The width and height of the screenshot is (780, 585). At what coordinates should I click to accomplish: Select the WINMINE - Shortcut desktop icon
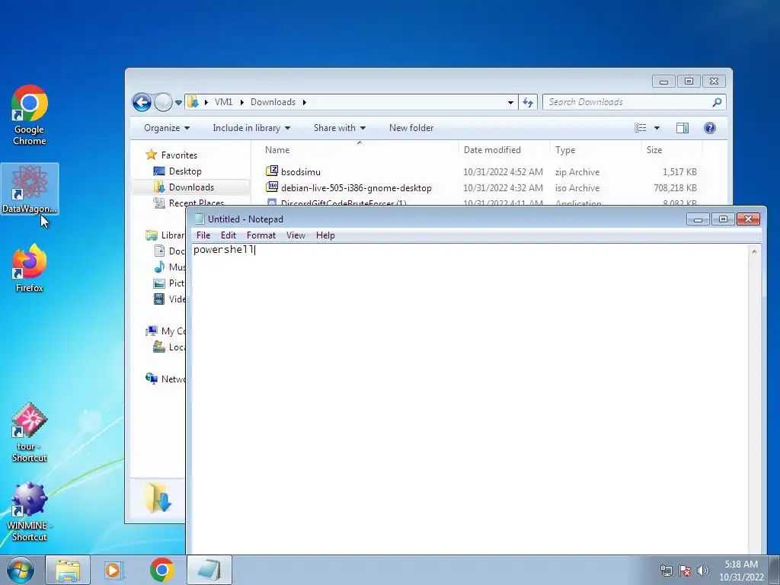tap(30, 511)
